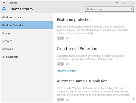The image size is (136, 103).
Task: Click the UPDATE & SECURITY heading
Action: click(x=21, y=9)
